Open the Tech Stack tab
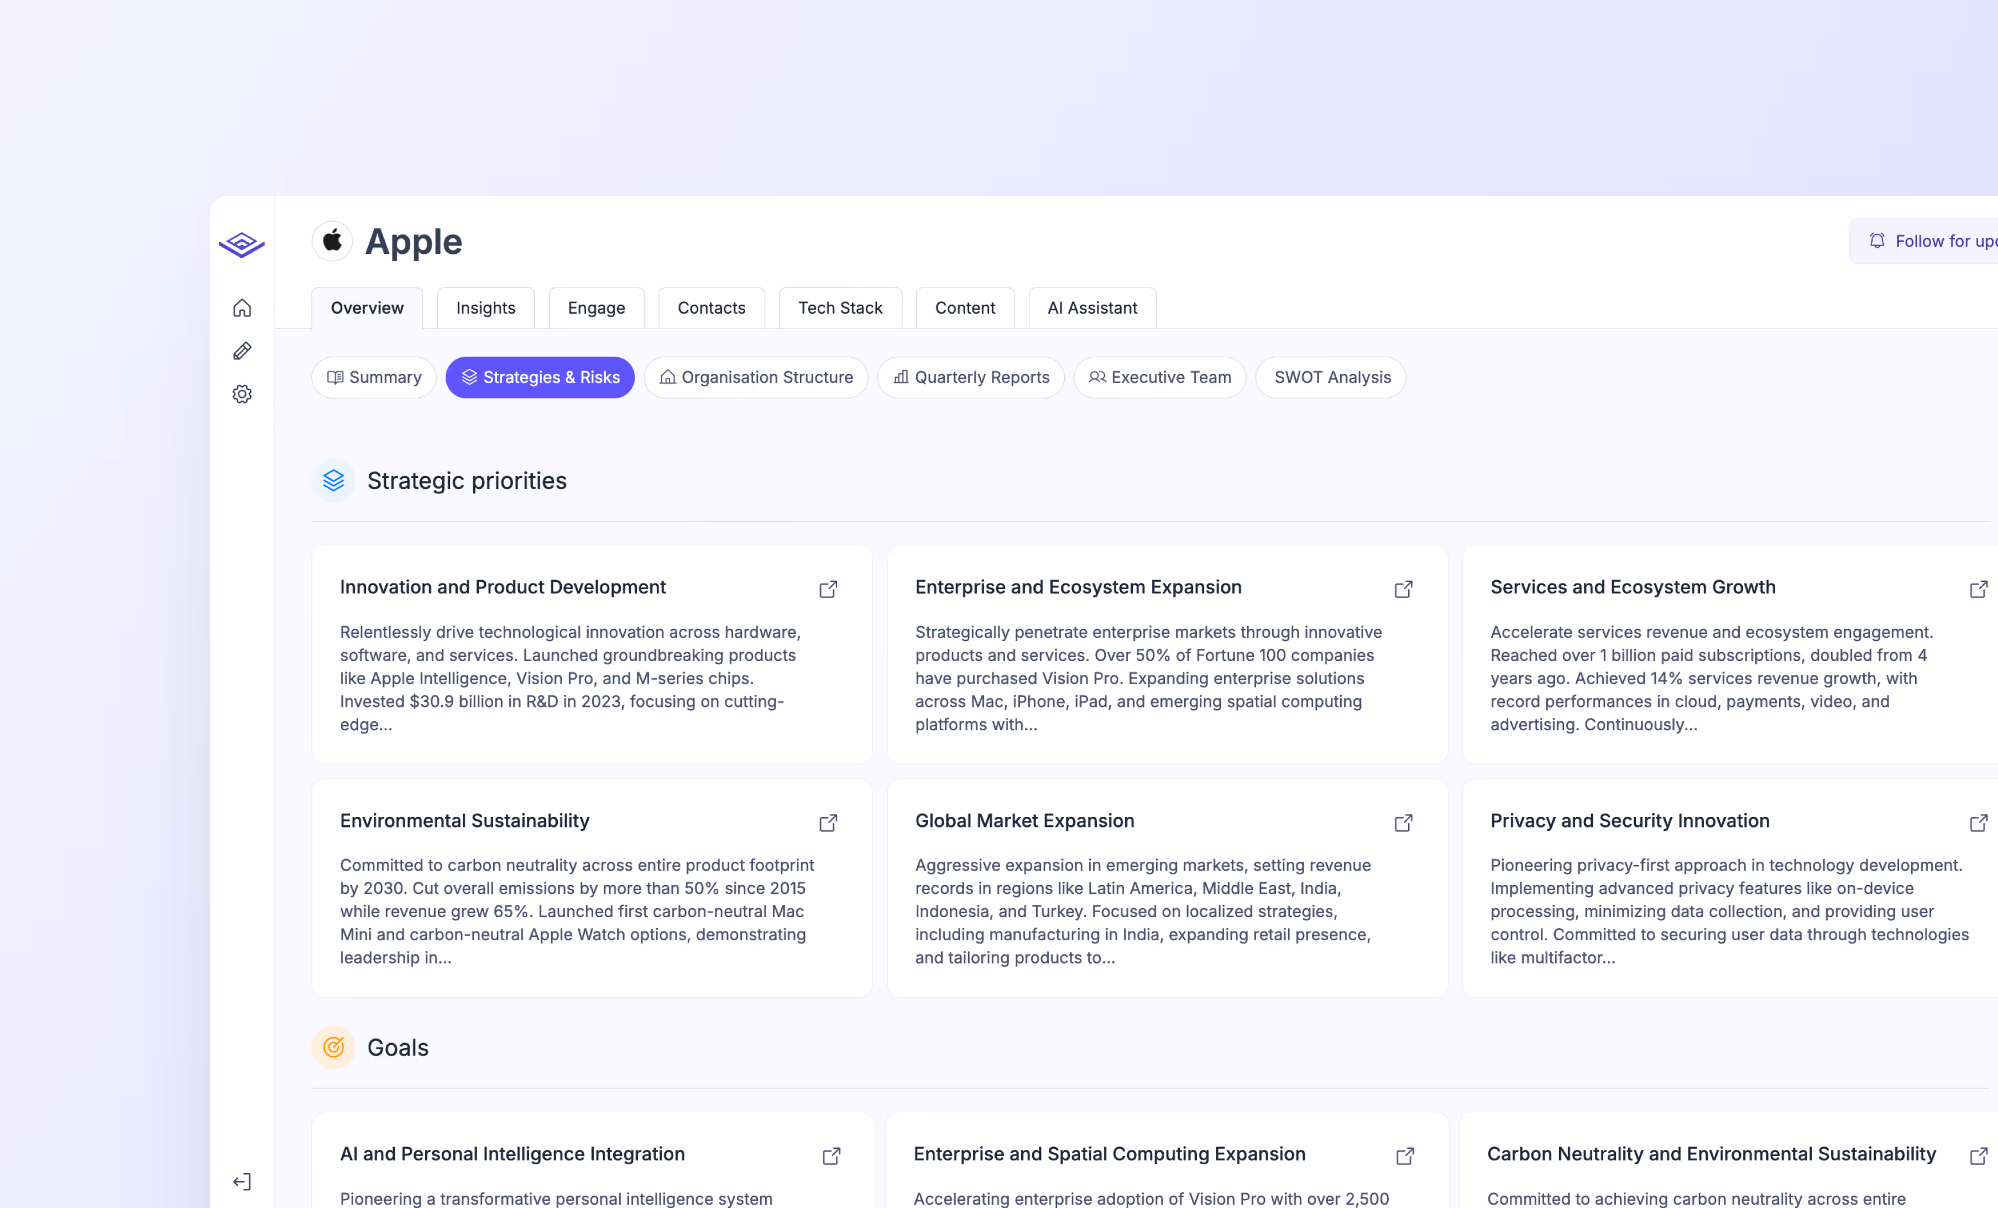 click(x=841, y=308)
